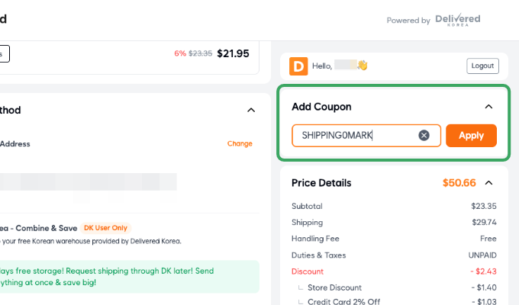The height and width of the screenshot is (305, 519).
Task: Clear the coupon code with X icon
Action: (x=424, y=136)
